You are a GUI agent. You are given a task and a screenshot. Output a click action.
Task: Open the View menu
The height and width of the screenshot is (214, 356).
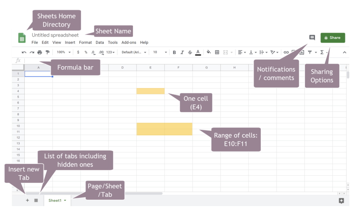(56, 43)
